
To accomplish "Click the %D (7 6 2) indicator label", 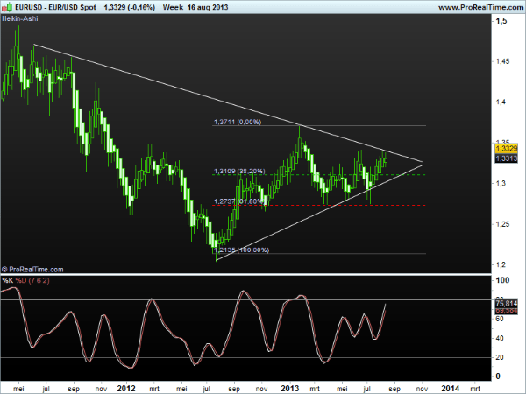I will (x=32, y=280).
